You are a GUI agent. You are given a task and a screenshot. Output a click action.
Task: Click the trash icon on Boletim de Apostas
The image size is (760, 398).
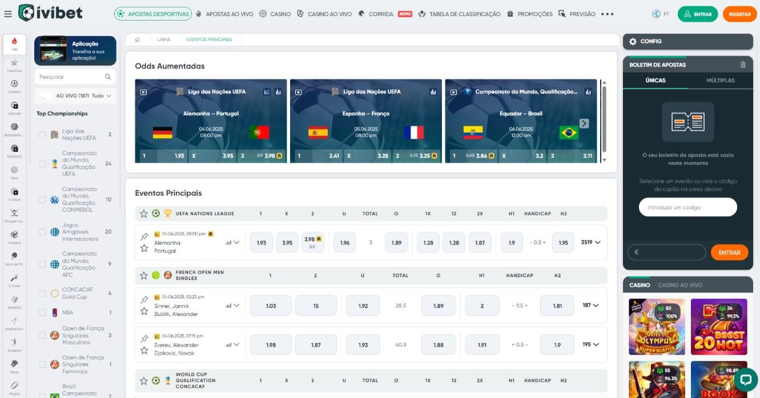point(743,64)
